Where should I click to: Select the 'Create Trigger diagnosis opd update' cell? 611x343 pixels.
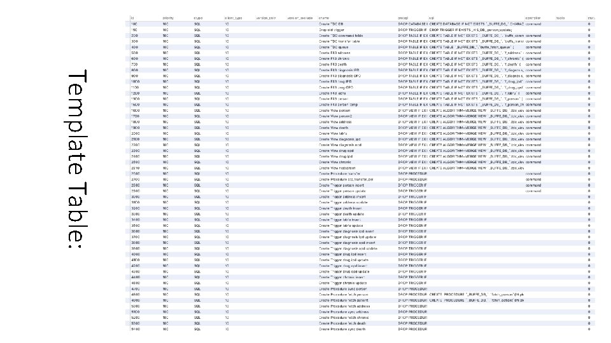coord(348,248)
